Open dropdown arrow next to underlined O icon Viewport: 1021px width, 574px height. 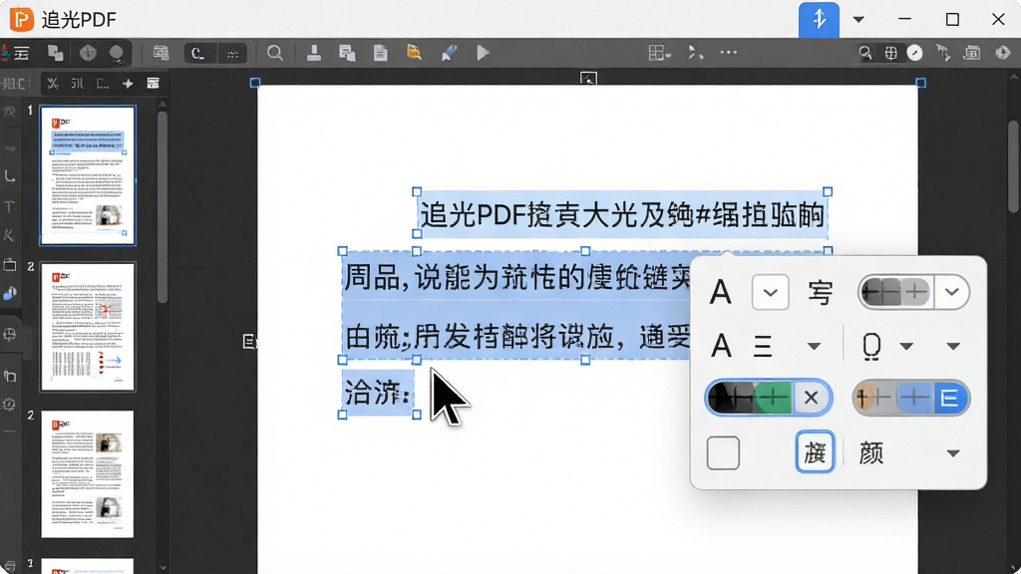pos(906,346)
